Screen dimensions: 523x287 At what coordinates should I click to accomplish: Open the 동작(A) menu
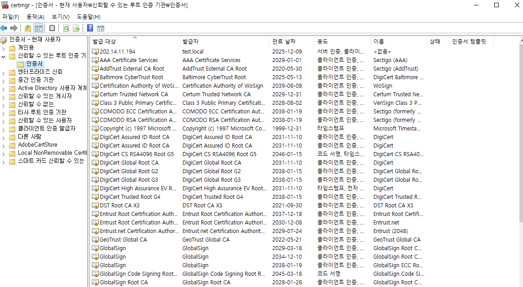35,17
